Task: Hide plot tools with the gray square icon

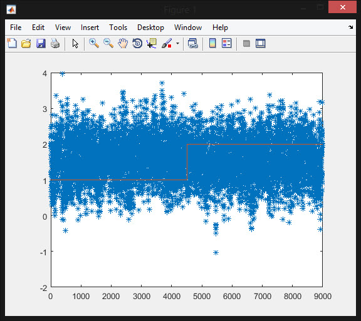Action: (246, 43)
